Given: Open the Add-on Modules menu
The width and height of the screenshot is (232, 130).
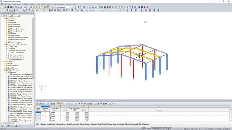Looking at the screenshot, I should click(59, 4).
